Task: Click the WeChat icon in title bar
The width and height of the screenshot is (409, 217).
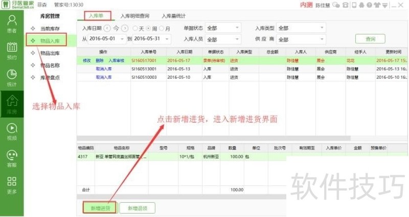Action: coord(336,5)
